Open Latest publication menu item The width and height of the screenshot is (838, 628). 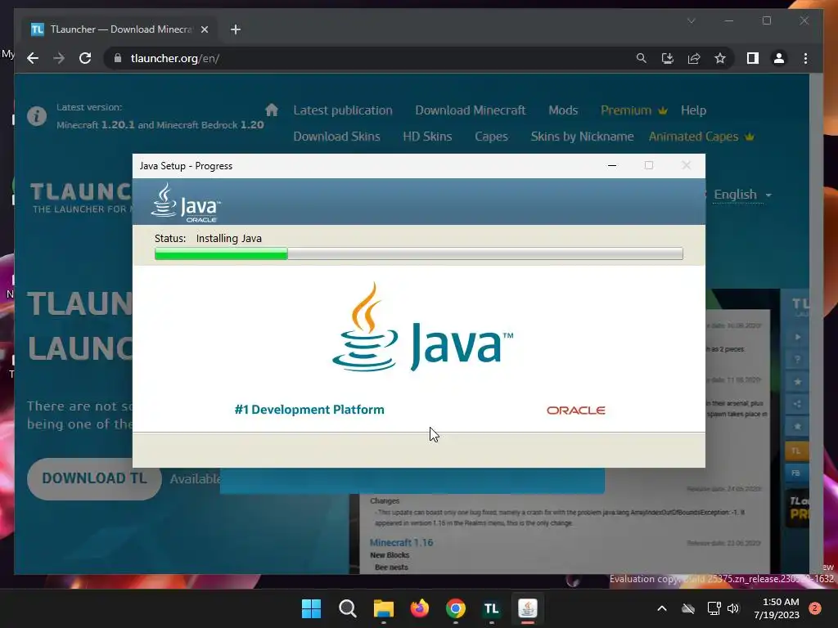pos(343,110)
